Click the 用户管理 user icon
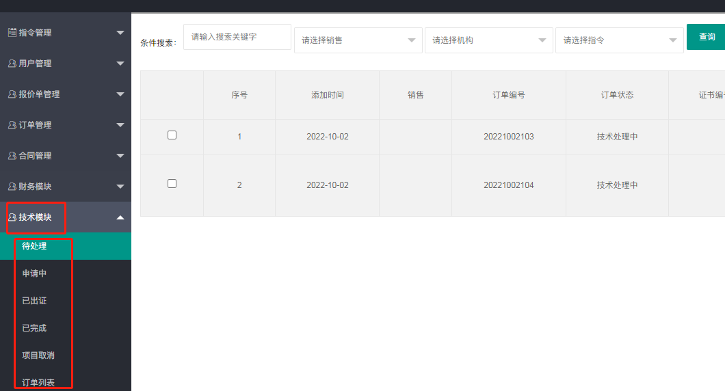The image size is (725, 391). coord(12,64)
